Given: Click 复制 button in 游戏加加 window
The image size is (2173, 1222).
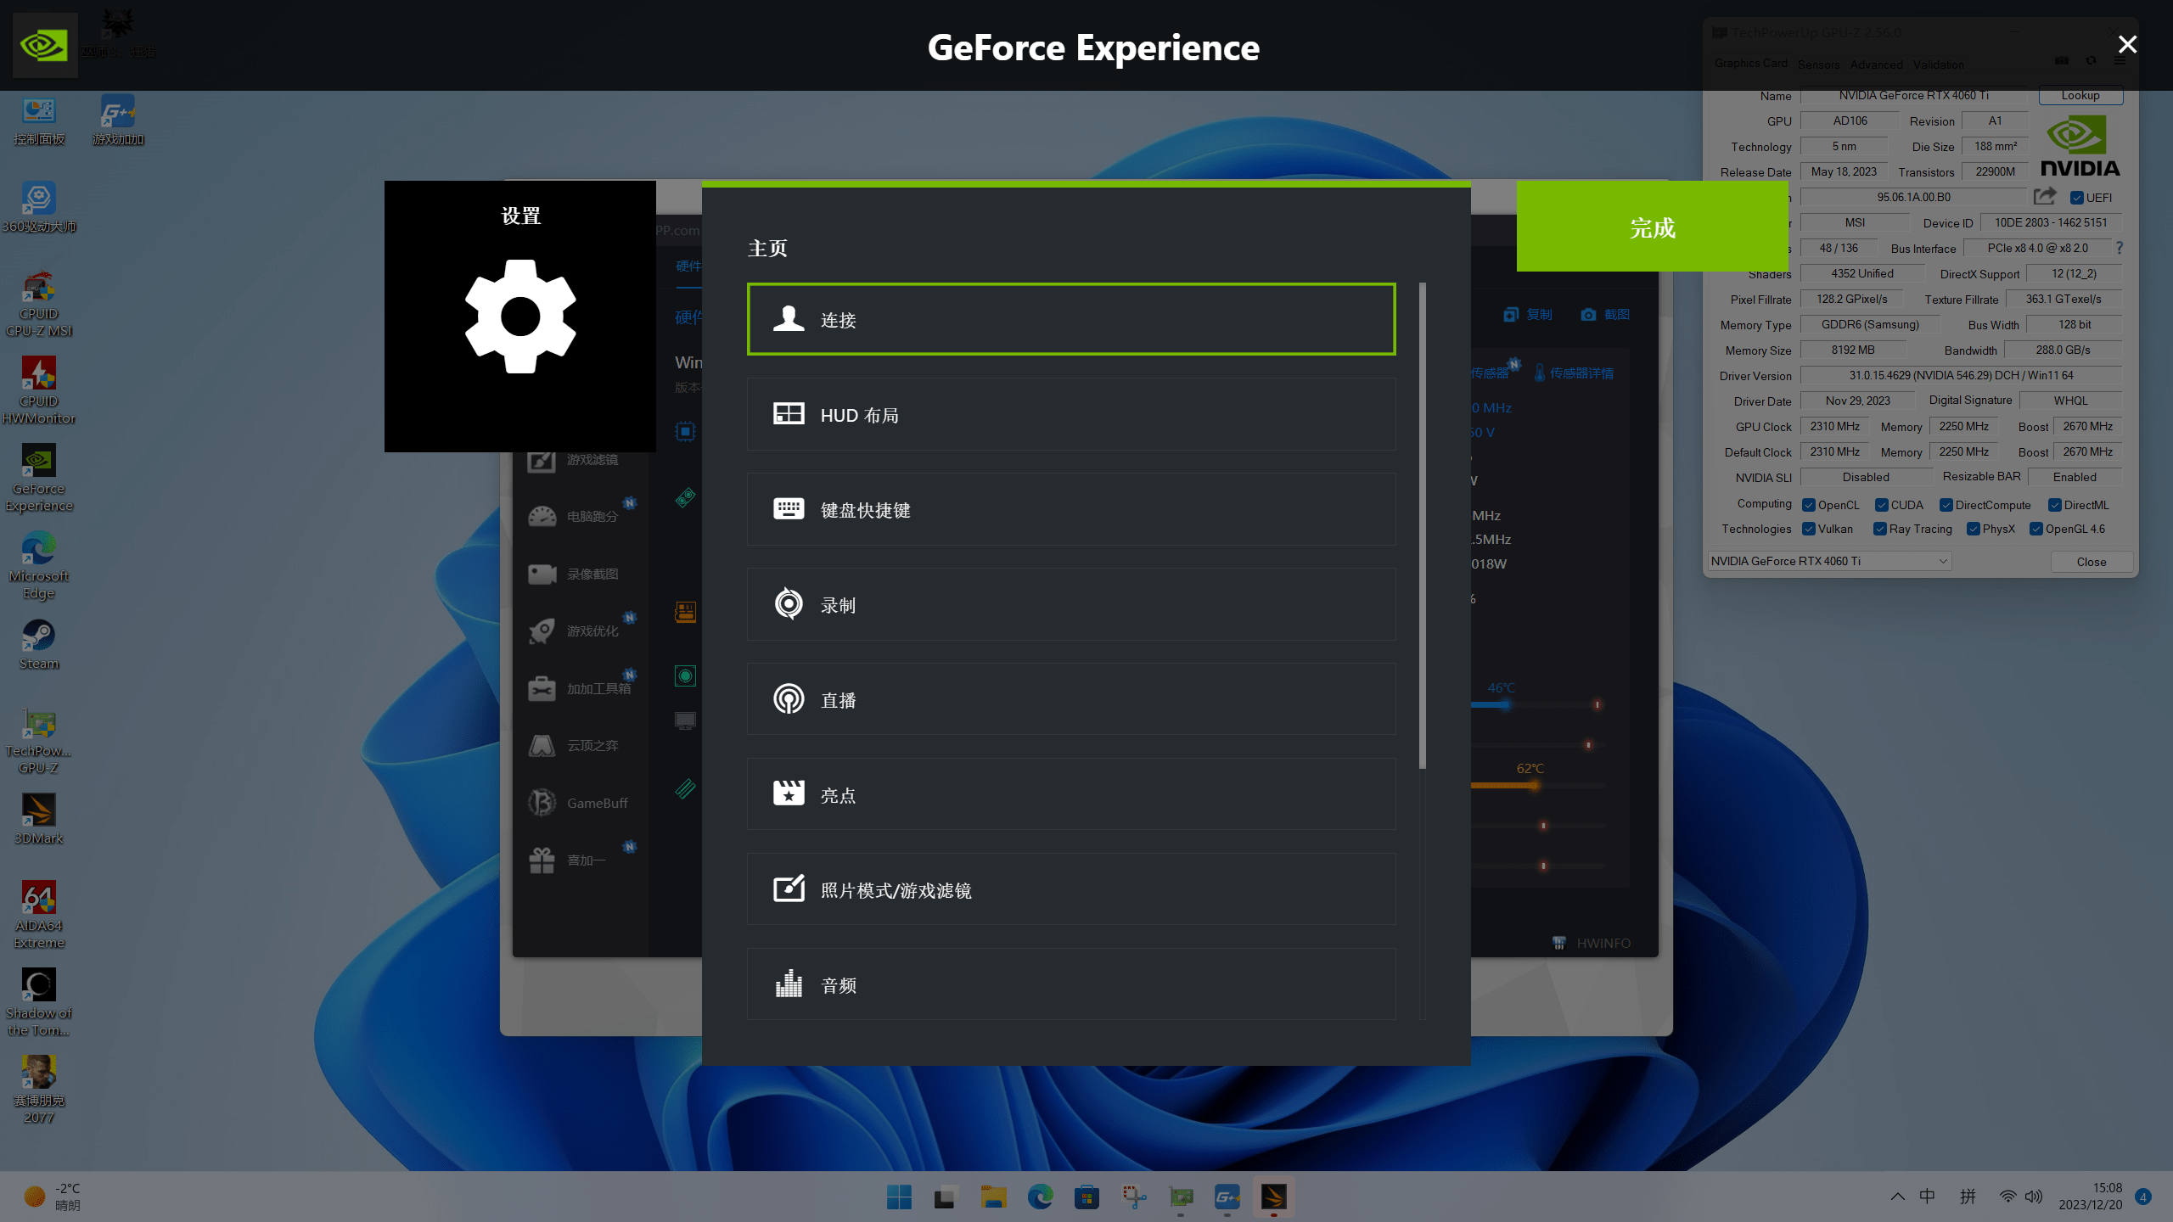Looking at the screenshot, I should click(x=1528, y=314).
